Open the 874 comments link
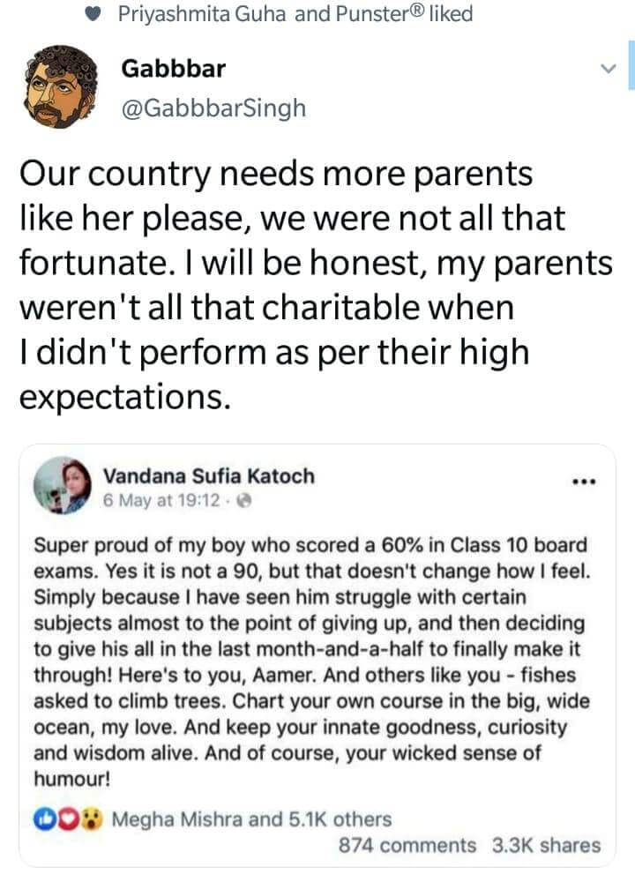The width and height of the screenshot is (635, 882). (x=407, y=845)
